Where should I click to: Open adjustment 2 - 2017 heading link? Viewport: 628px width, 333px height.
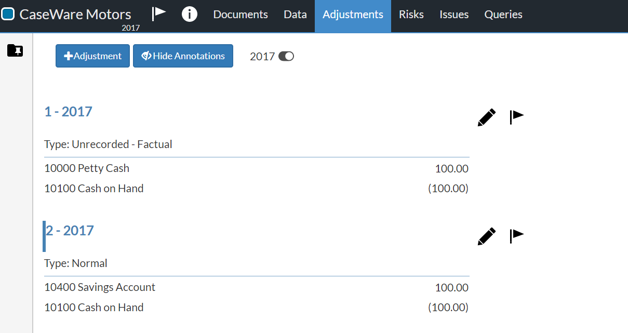[x=70, y=230]
